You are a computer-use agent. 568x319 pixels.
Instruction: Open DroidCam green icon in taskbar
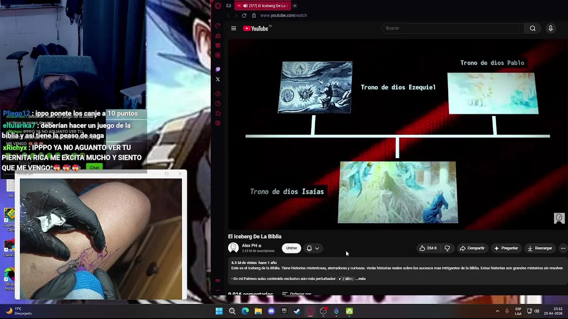pos(349,311)
